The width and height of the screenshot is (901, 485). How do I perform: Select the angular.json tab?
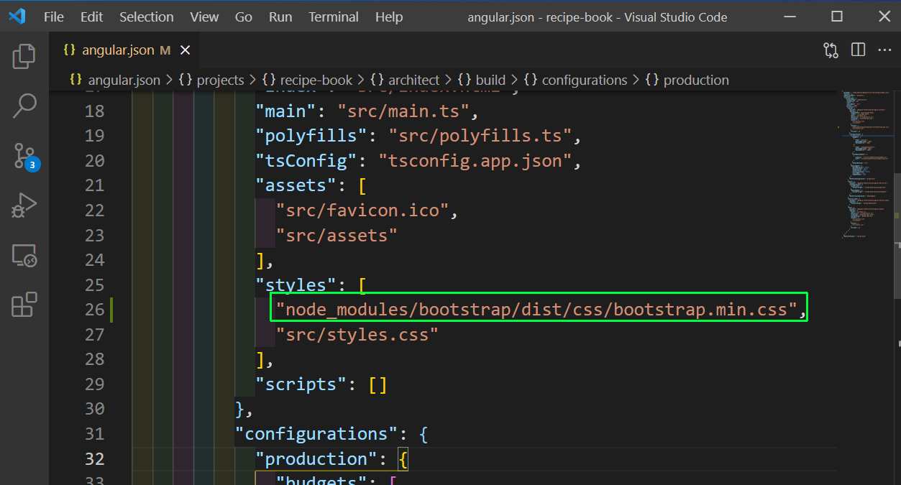pyautogui.click(x=124, y=50)
